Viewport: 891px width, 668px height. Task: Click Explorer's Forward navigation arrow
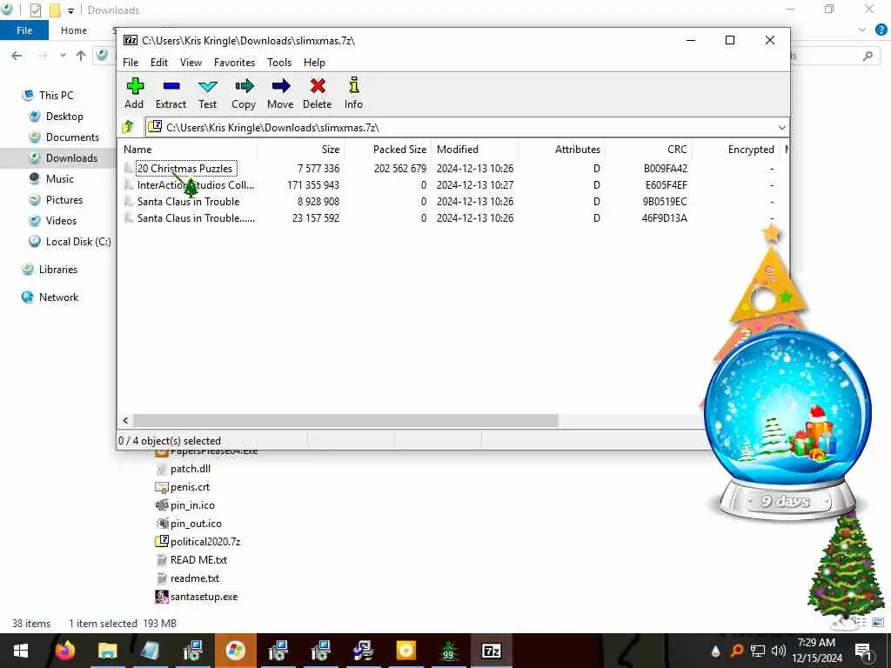[x=43, y=56]
